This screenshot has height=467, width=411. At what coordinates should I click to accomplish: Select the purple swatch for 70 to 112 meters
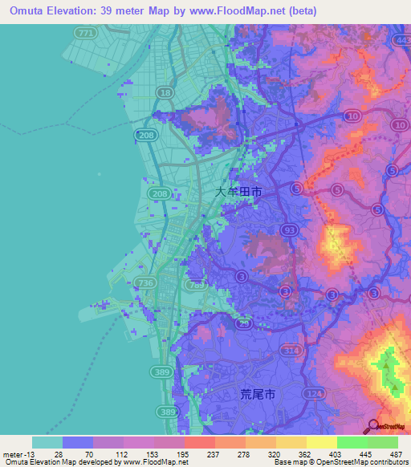click(x=108, y=442)
